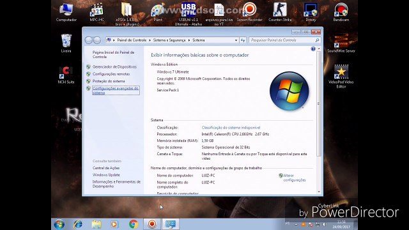Select the Windows 7 Ultimate text

pyautogui.click(x=173, y=72)
